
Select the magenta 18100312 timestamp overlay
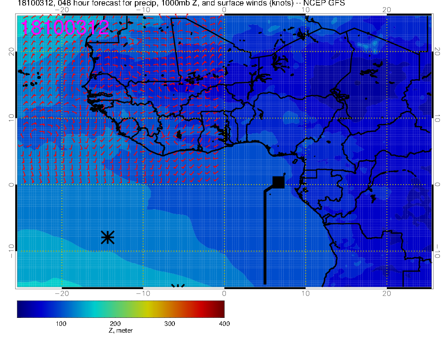(x=64, y=27)
